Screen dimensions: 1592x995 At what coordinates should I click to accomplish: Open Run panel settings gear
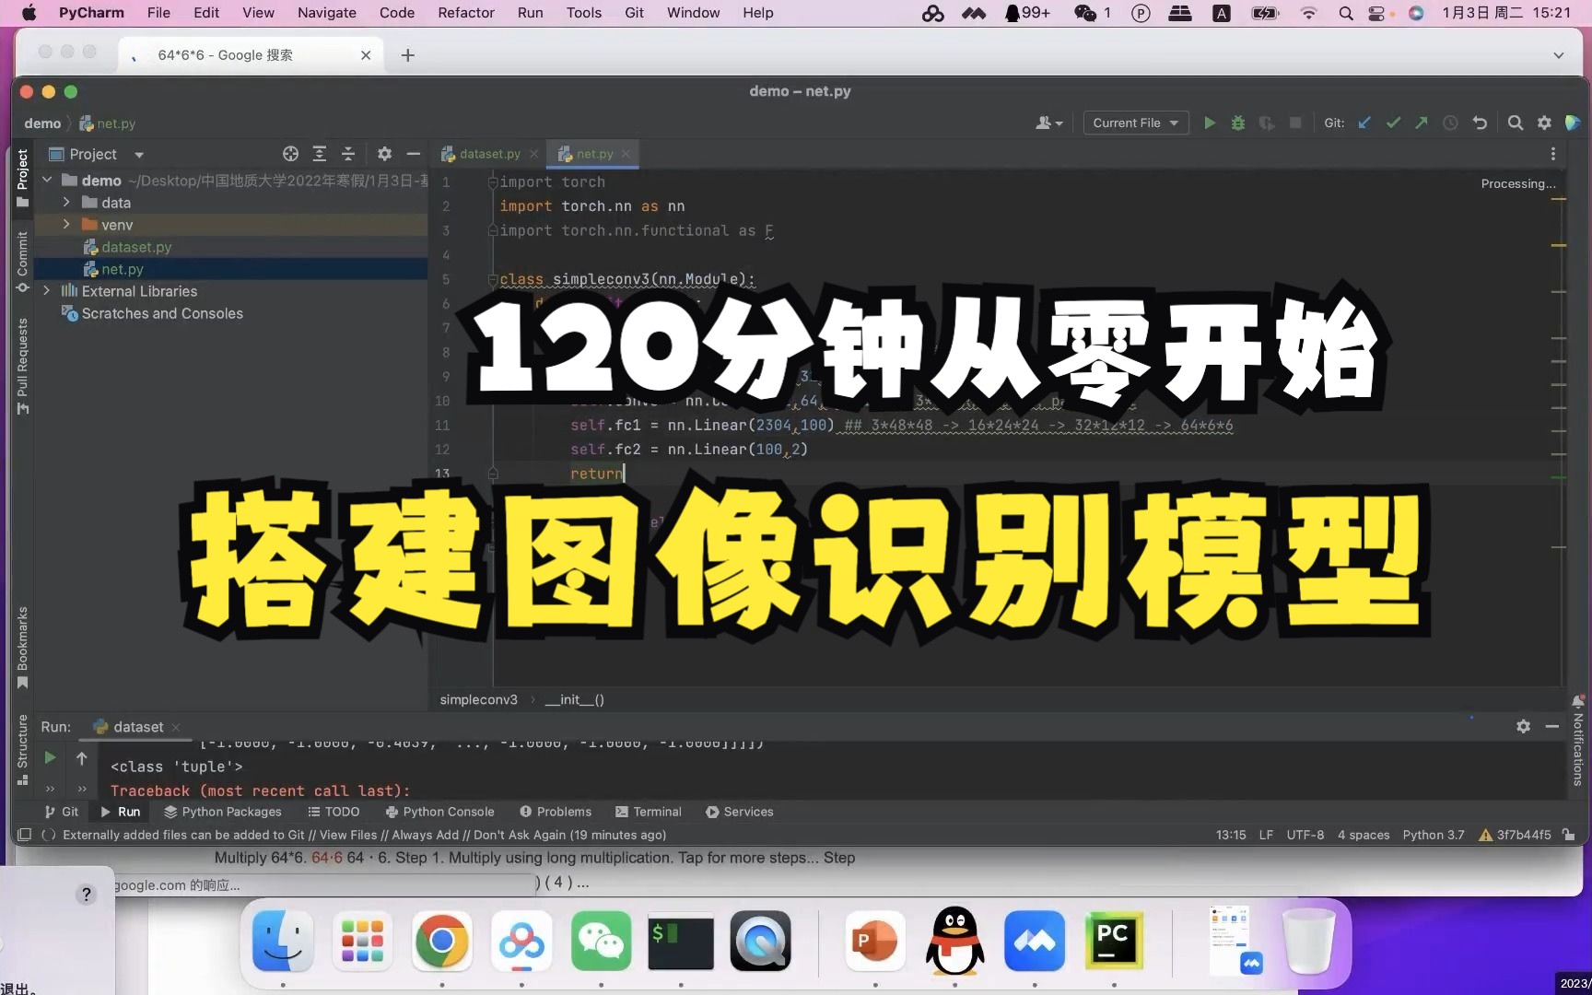tap(1523, 727)
